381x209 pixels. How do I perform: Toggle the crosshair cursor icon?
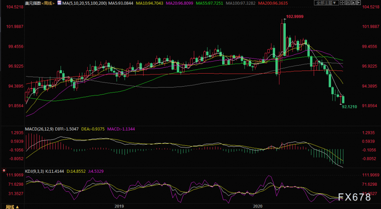[x=342, y=3]
